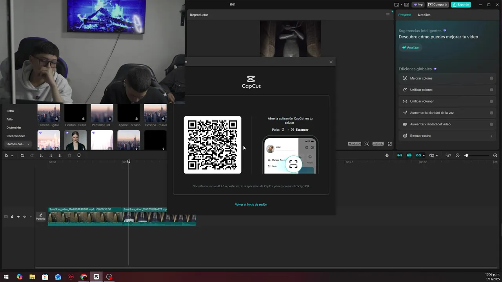
Task: Enable the Unificar volumen checkbox
Action: click(491, 101)
